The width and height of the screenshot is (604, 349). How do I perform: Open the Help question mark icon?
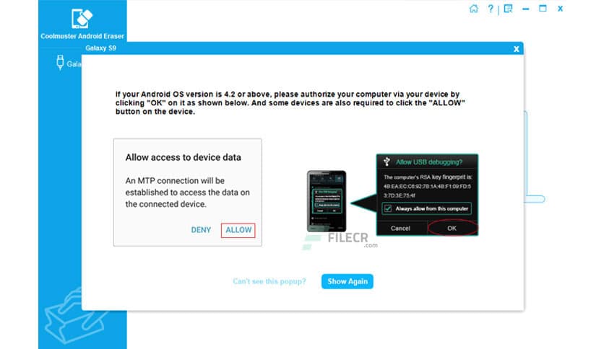pyautogui.click(x=491, y=9)
